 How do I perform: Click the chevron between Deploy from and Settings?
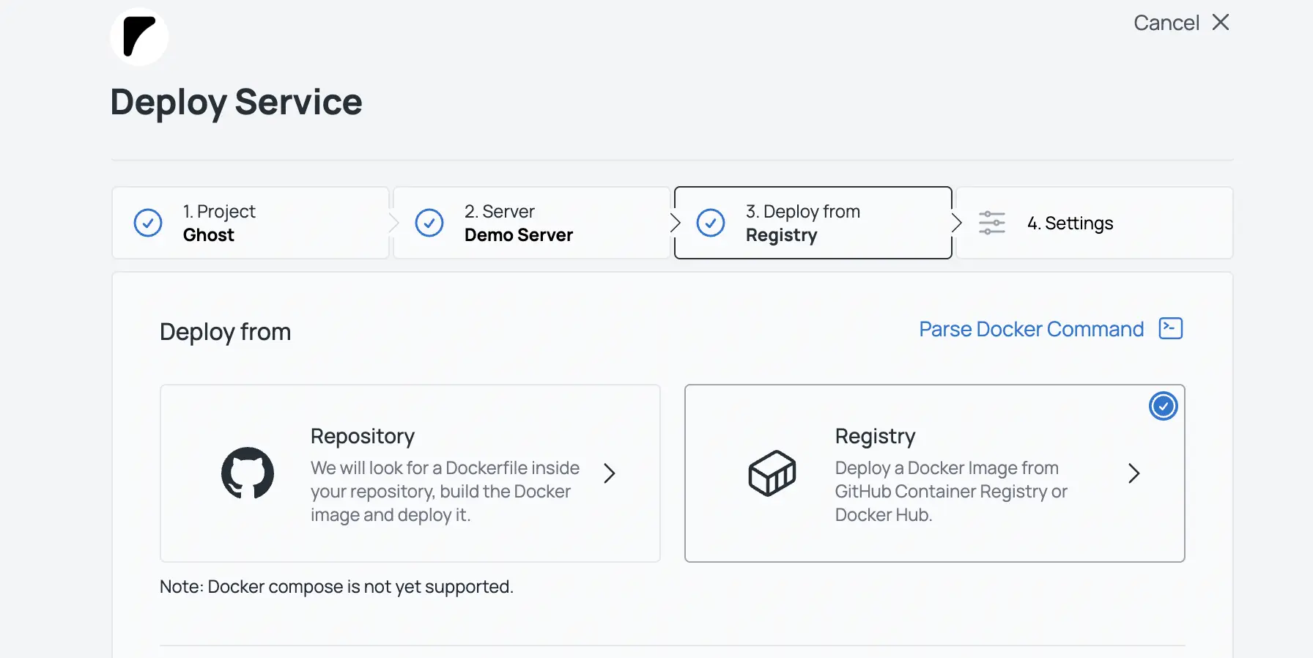pyautogui.click(x=955, y=223)
